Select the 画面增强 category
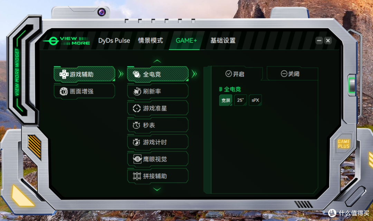 (85, 91)
